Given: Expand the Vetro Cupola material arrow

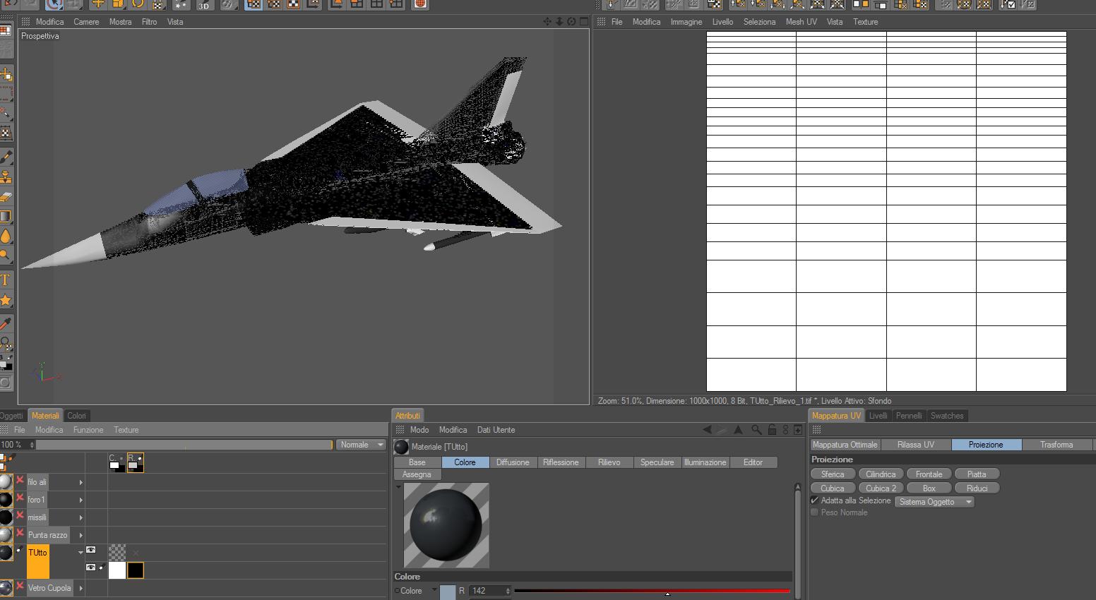Looking at the screenshot, I should (x=81, y=588).
